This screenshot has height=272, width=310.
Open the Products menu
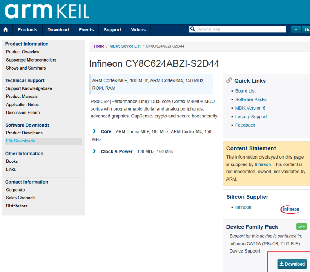(28, 30)
